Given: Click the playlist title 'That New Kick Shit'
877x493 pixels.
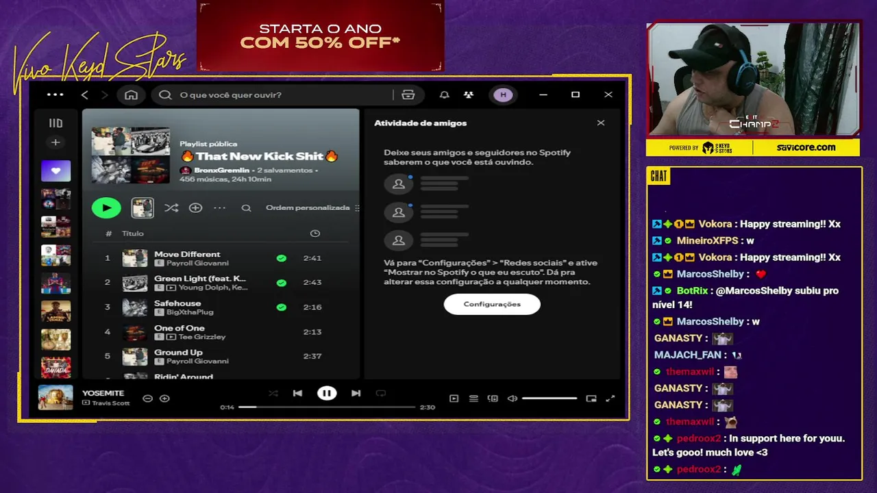Looking at the screenshot, I should pyautogui.click(x=259, y=156).
